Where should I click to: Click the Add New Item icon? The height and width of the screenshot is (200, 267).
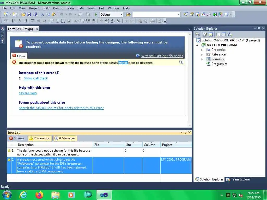click(15, 15)
